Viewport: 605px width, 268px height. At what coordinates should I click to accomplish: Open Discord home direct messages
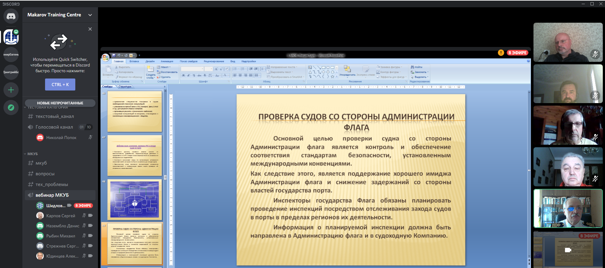[x=11, y=16]
